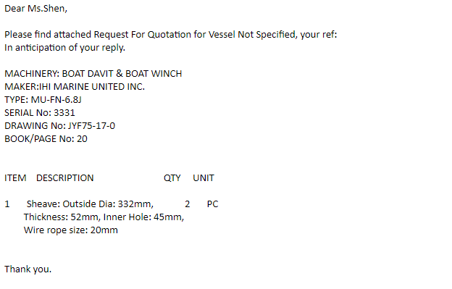Click the SERIAL No: 3331 line
The height and width of the screenshot is (289, 452).
coord(40,113)
